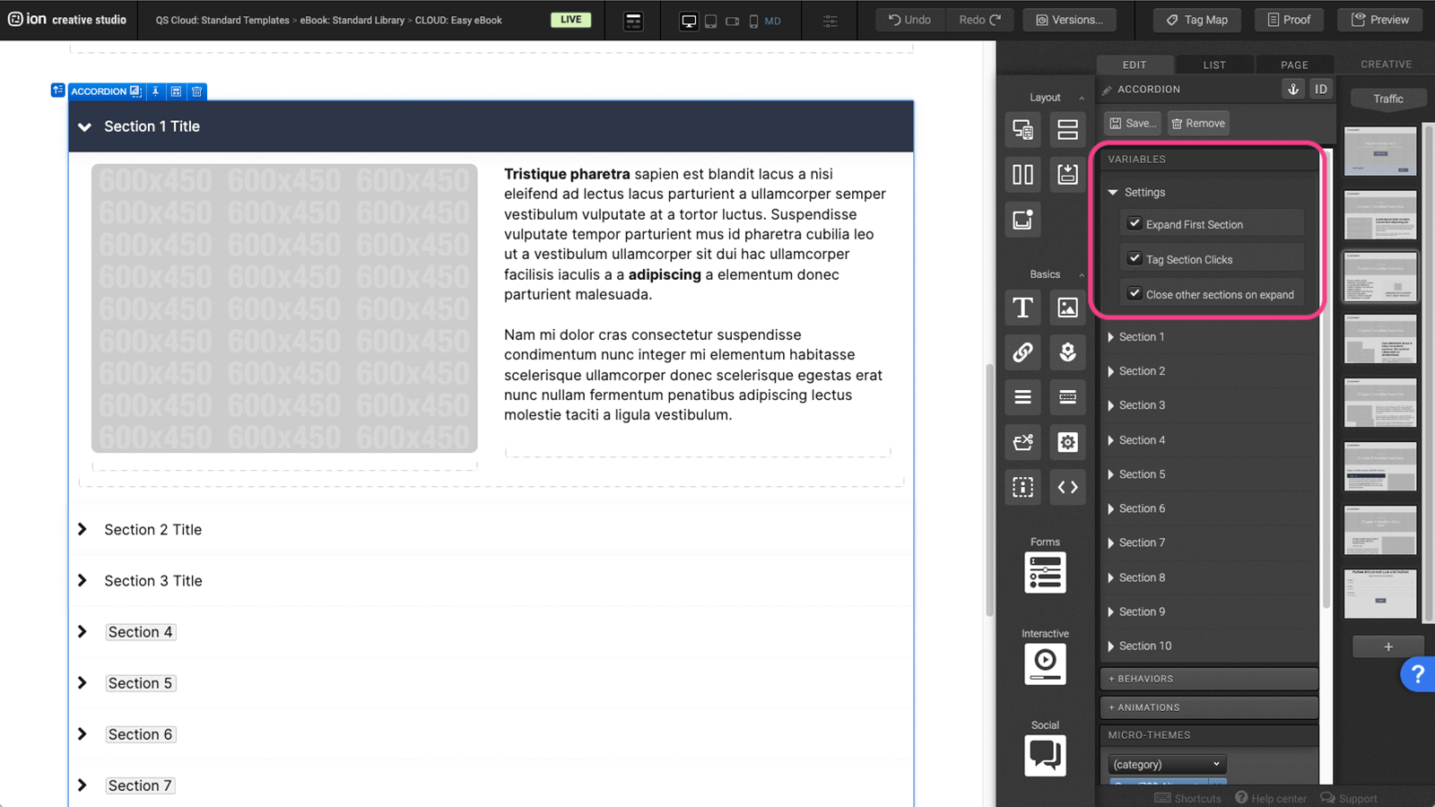This screenshot has height=807, width=1435.
Task: Add a new page with plus button
Action: click(x=1388, y=646)
